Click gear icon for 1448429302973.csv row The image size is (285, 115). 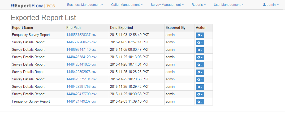point(200,72)
